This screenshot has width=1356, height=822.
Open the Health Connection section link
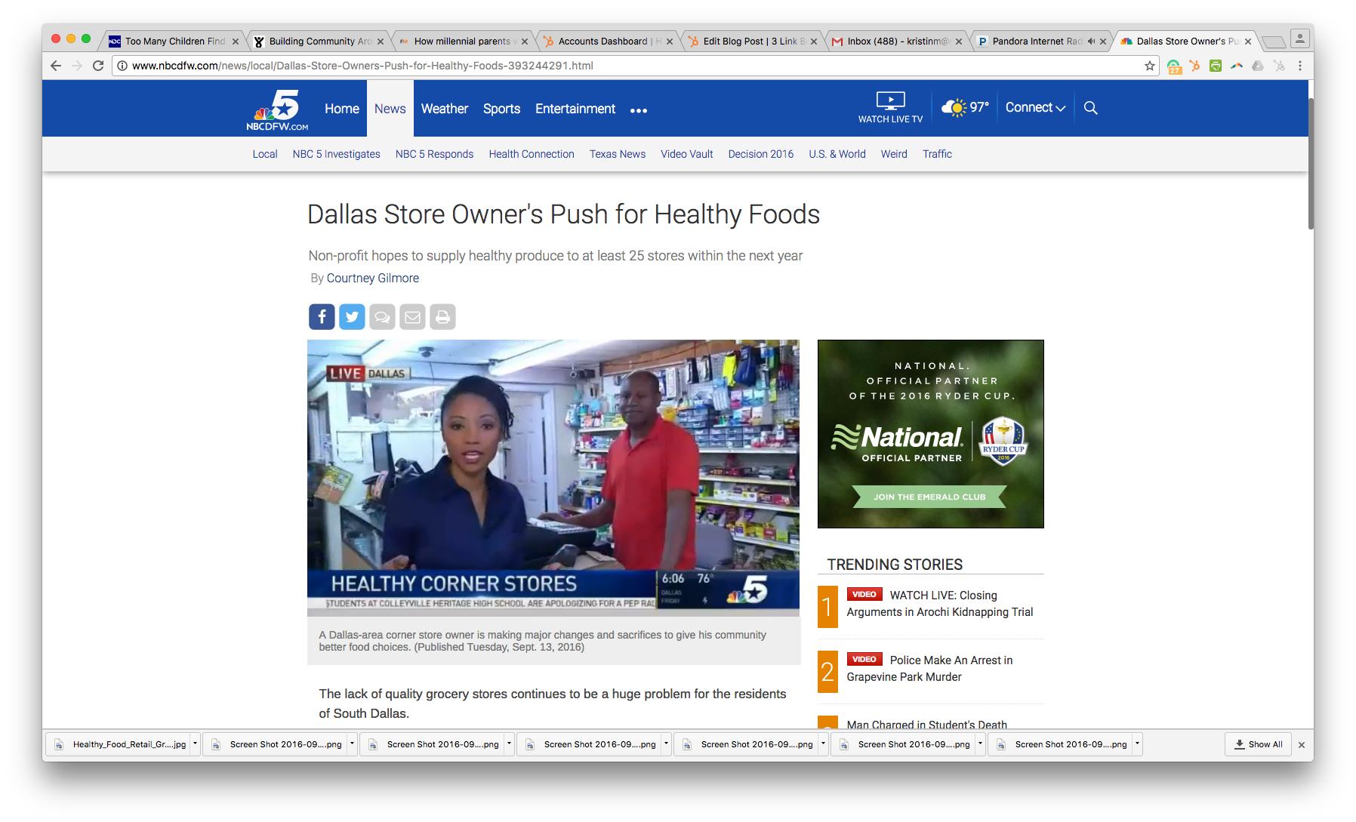tap(532, 154)
